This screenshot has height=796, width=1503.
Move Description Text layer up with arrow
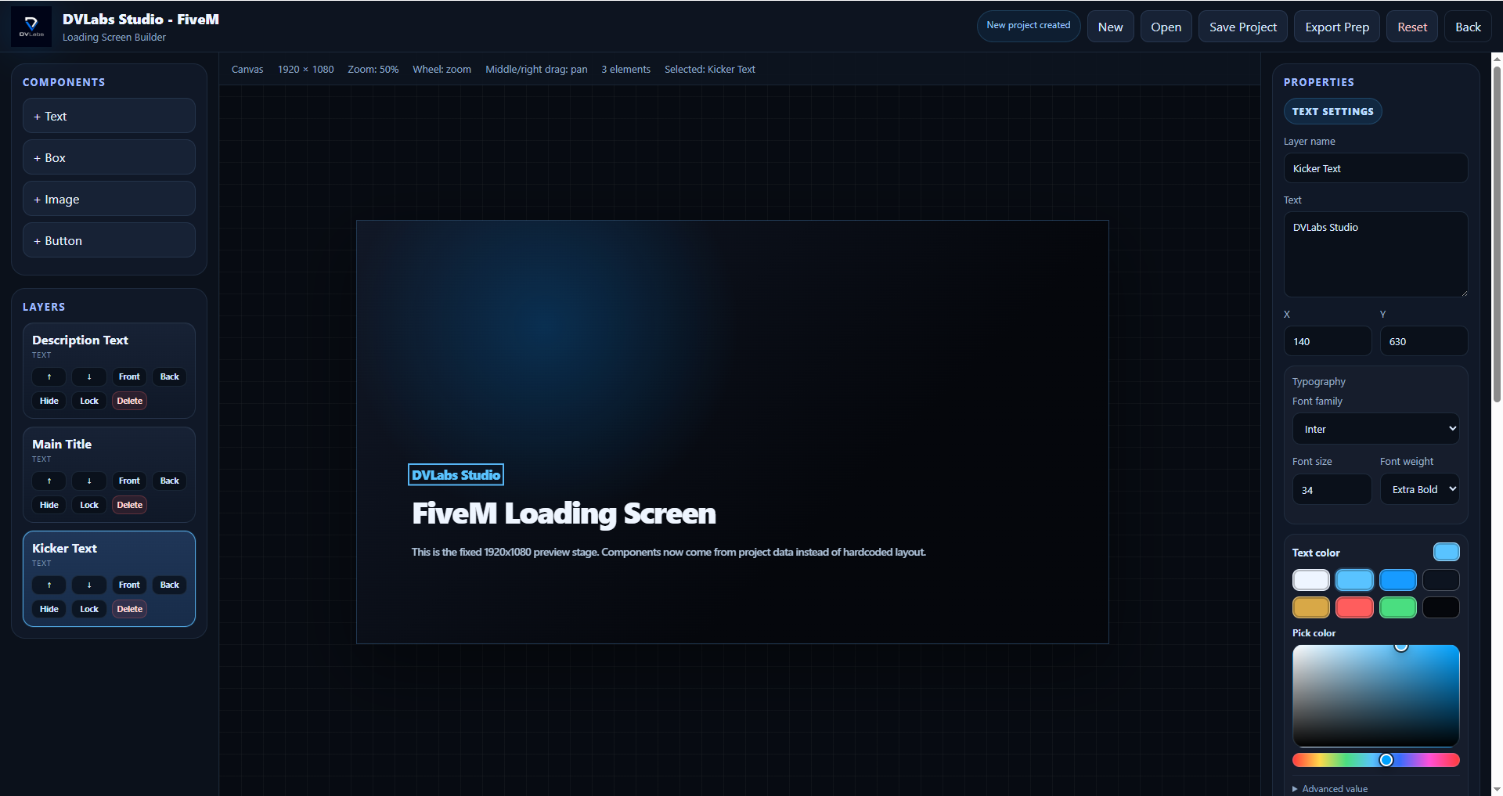49,377
